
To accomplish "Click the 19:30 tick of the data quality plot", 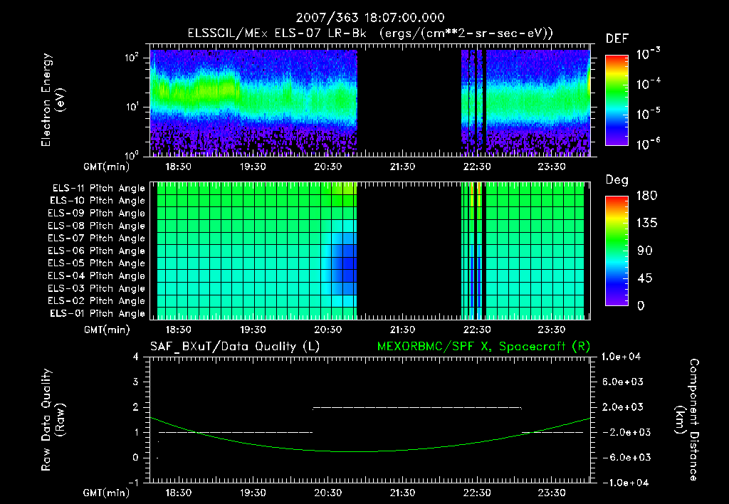I will tap(253, 493).
